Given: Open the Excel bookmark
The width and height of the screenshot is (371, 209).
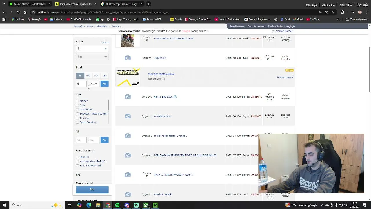Looking at the screenshot, I should click(x=285, y=19).
